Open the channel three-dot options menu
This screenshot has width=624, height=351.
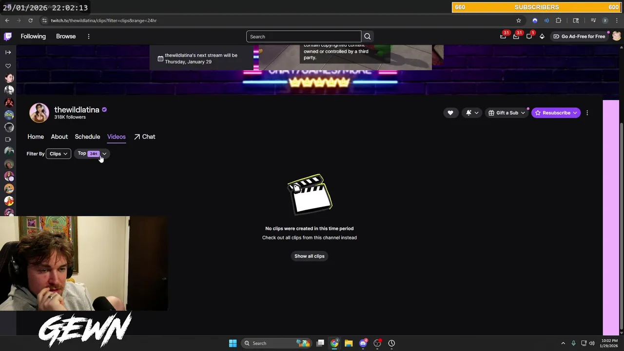[x=587, y=113]
